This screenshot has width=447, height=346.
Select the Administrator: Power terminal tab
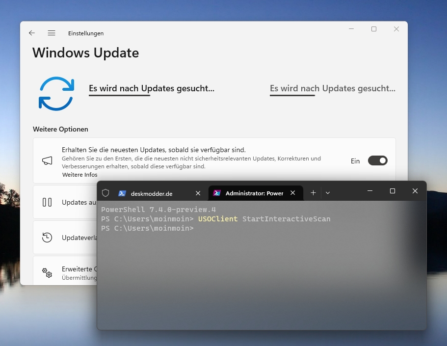click(x=256, y=193)
